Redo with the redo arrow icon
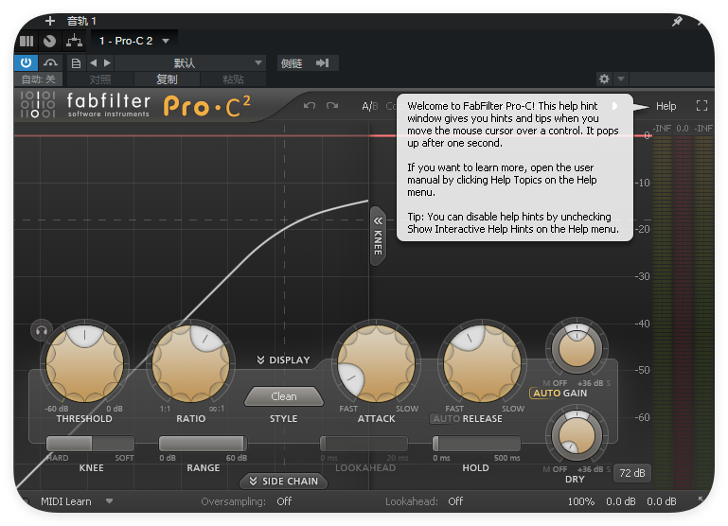 point(332,106)
